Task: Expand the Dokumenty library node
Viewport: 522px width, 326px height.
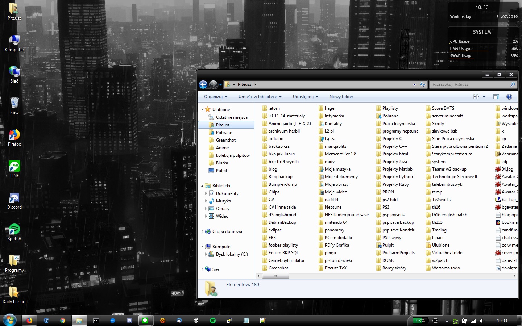Action: click(x=206, y=193)
